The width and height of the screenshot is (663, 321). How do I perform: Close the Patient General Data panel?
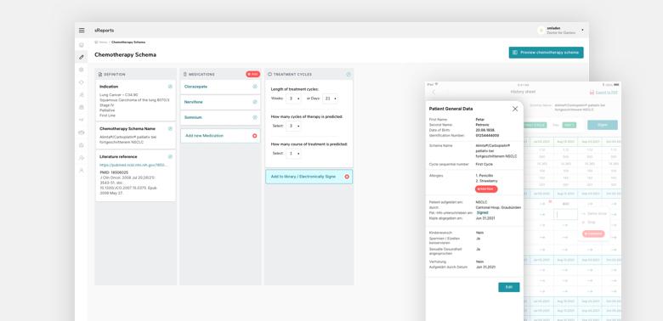pyautogui.click(x=515, y=109)
